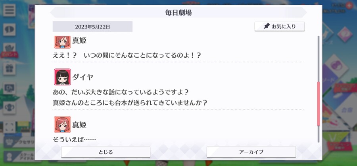357x166 pixels.
Task: Open the gift box presents icon
Action: pos(10,69)
